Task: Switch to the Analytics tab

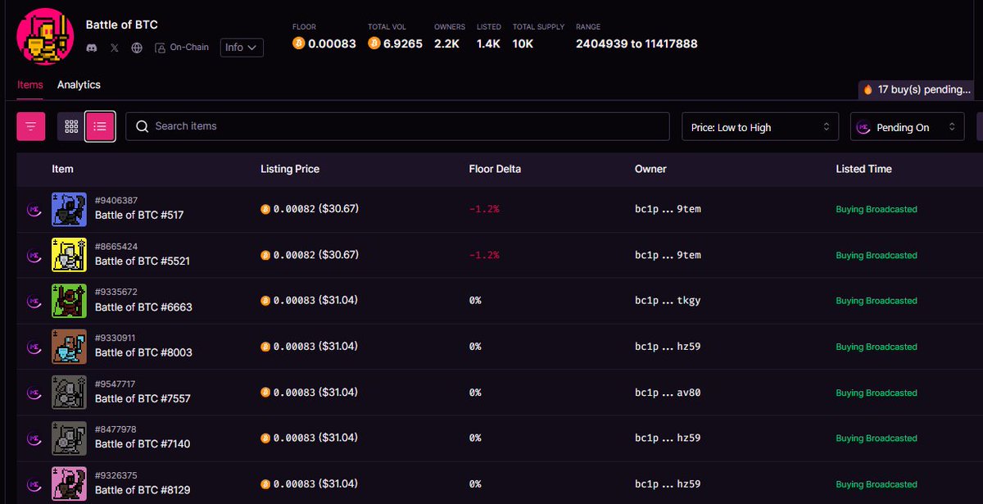Action: pos(79,84)
